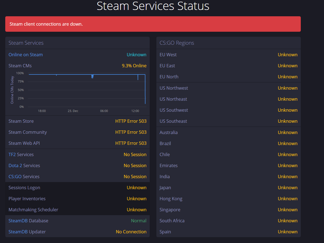Click the Online CMs Today axis title
Image resolution: width=324 pixels, height=243 pixels.
(x=12, y=90)
